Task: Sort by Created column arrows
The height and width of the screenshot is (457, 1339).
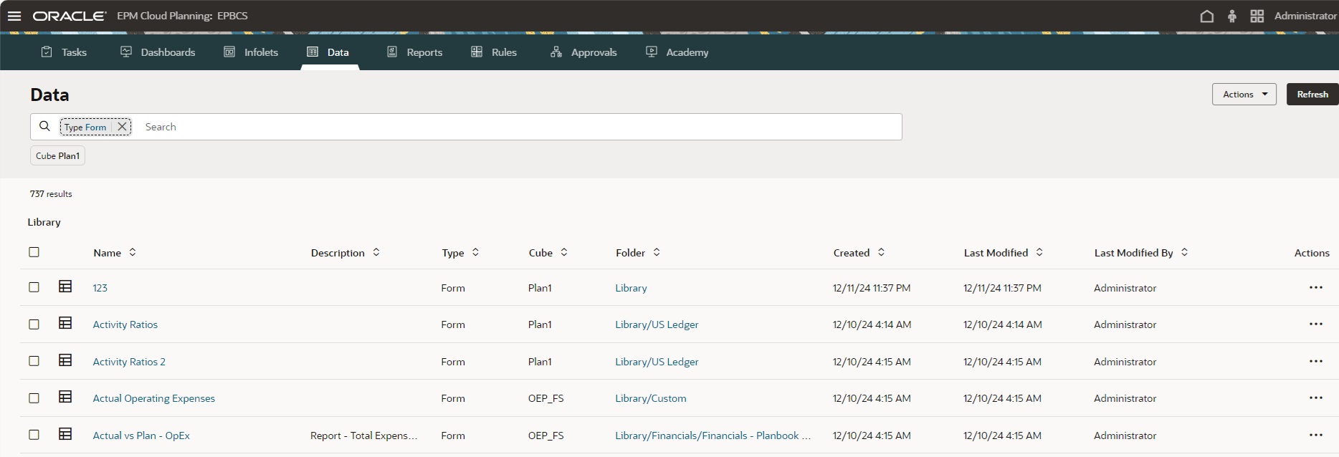Action: (x=881, y=252)
